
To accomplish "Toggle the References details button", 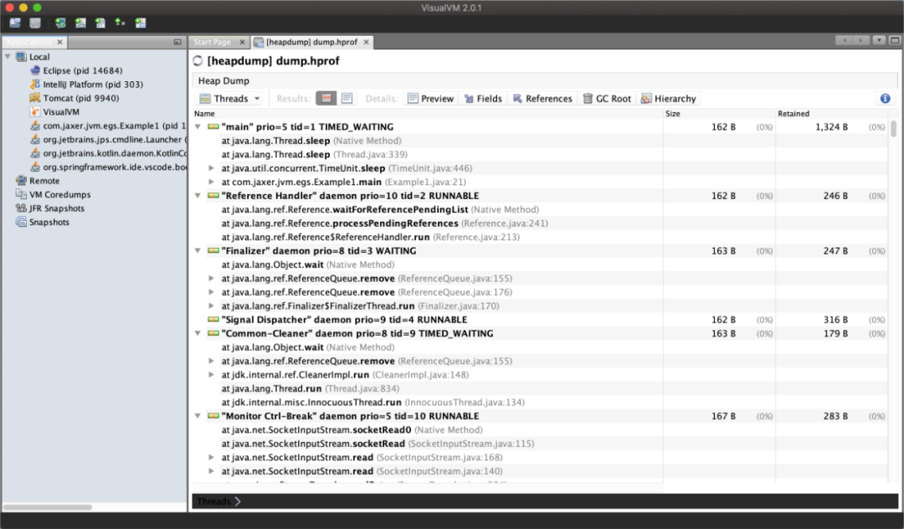I will (x=542, y=99).
